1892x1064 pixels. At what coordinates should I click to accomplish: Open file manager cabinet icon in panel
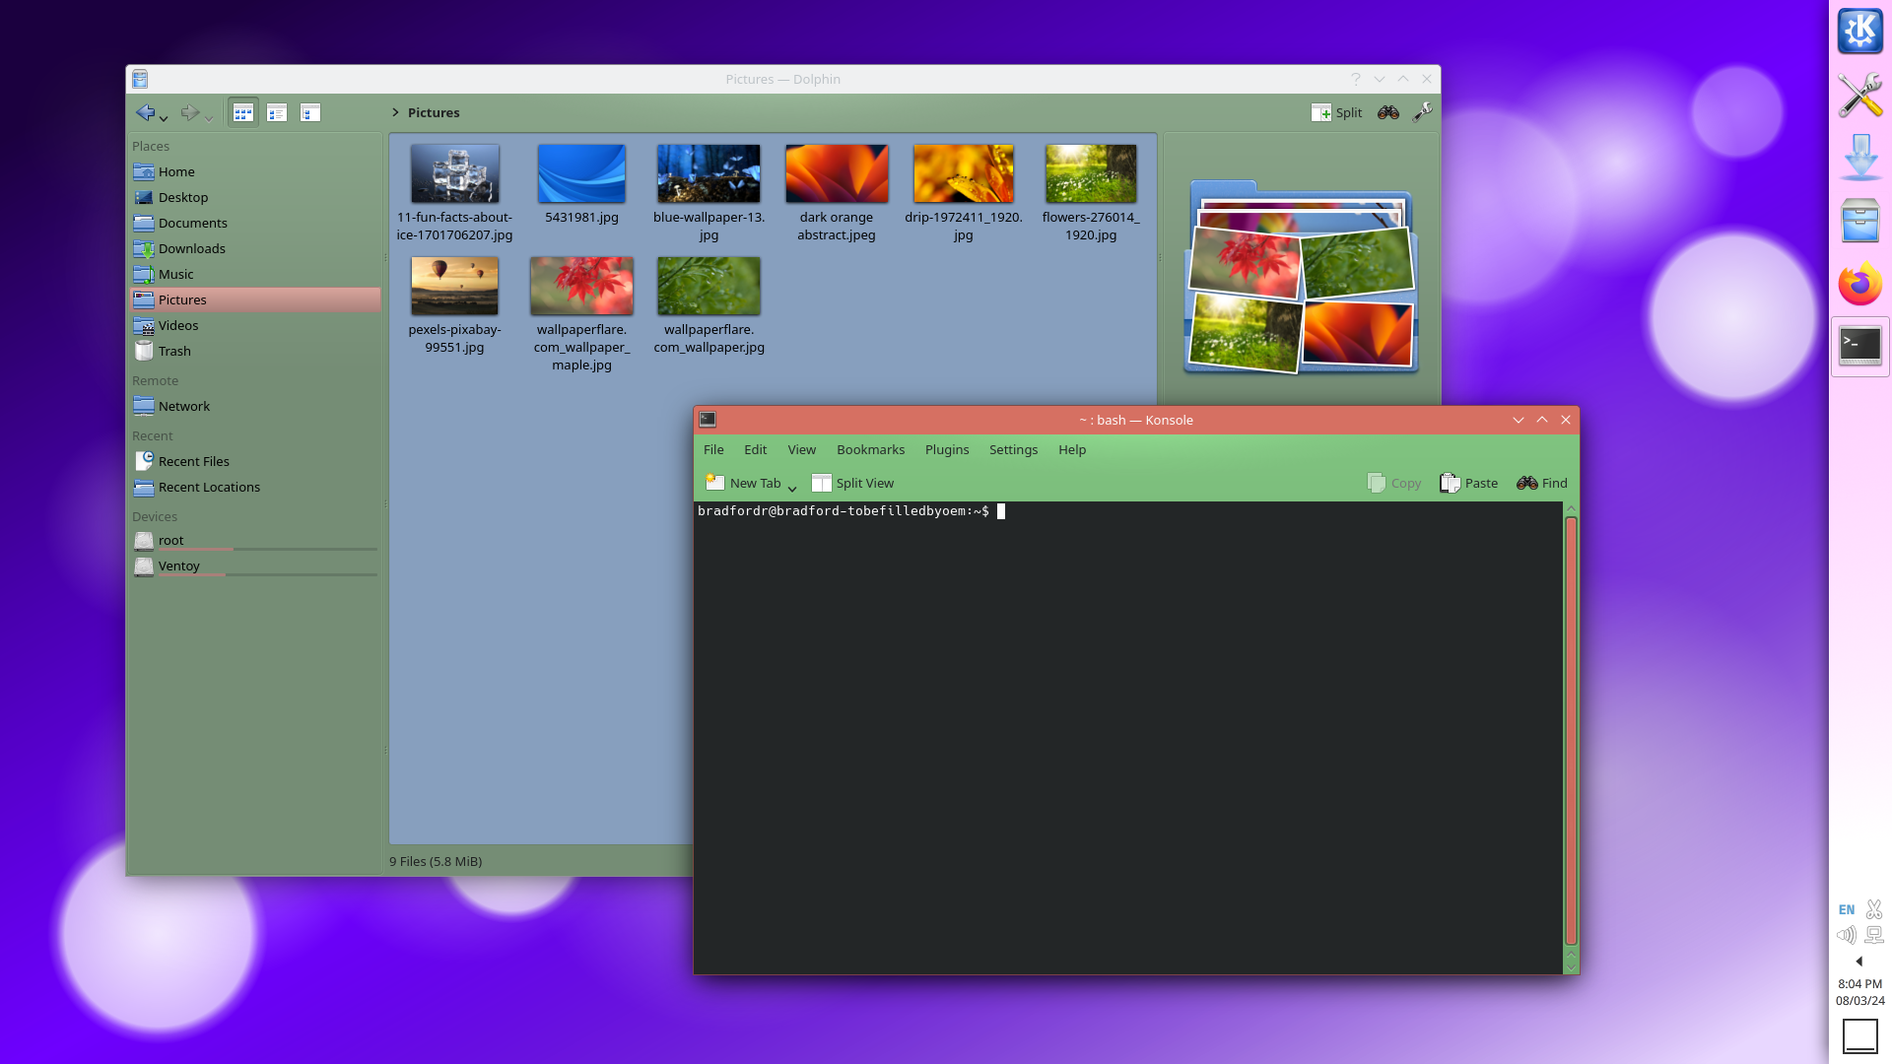coord(1860,221)
